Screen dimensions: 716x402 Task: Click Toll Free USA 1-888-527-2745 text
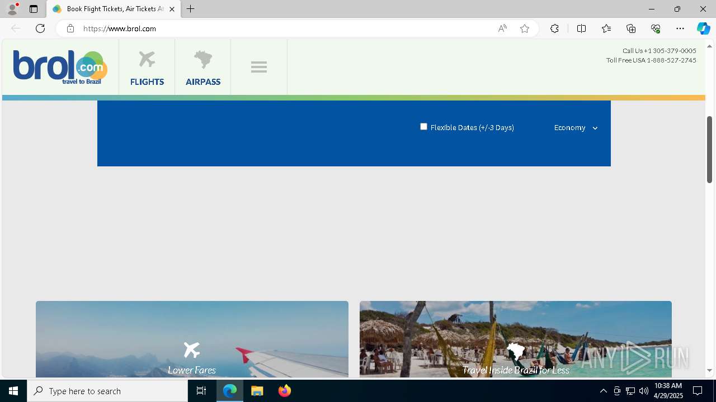point(651,60)
